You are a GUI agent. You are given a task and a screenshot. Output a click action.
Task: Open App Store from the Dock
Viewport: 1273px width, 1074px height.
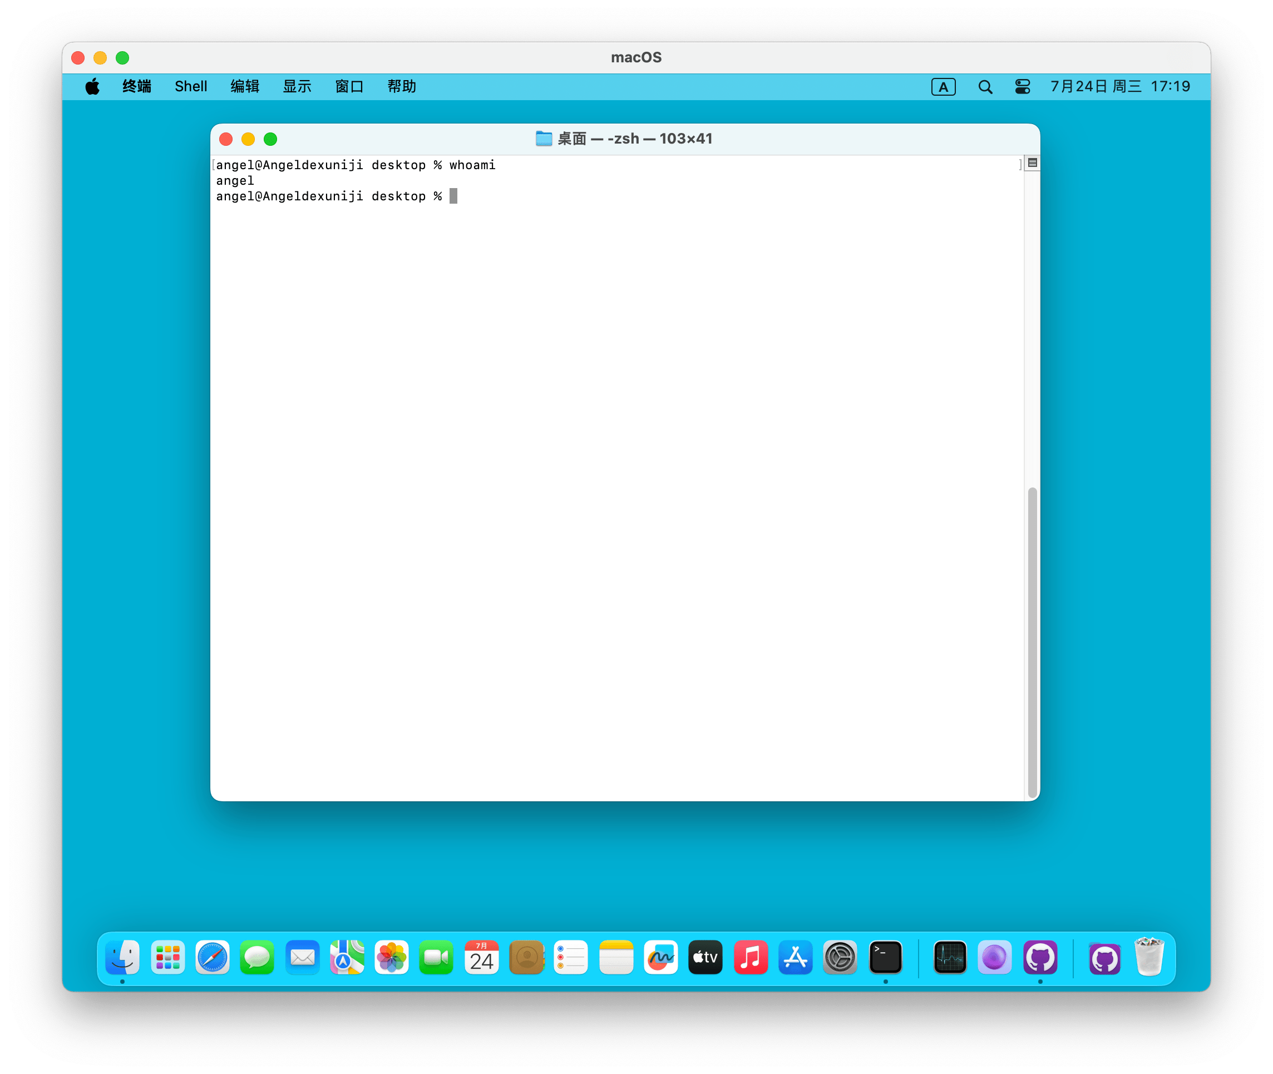(x=795, y=958)
